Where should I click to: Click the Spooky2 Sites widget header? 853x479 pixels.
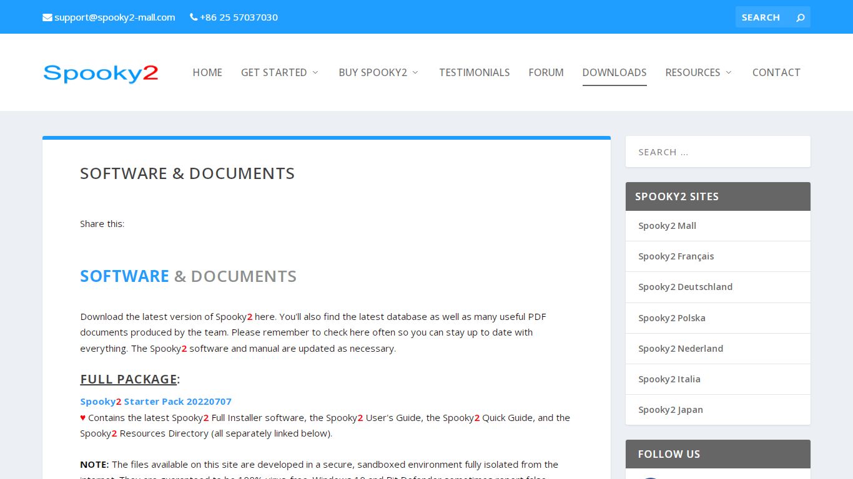click(718, 196)
